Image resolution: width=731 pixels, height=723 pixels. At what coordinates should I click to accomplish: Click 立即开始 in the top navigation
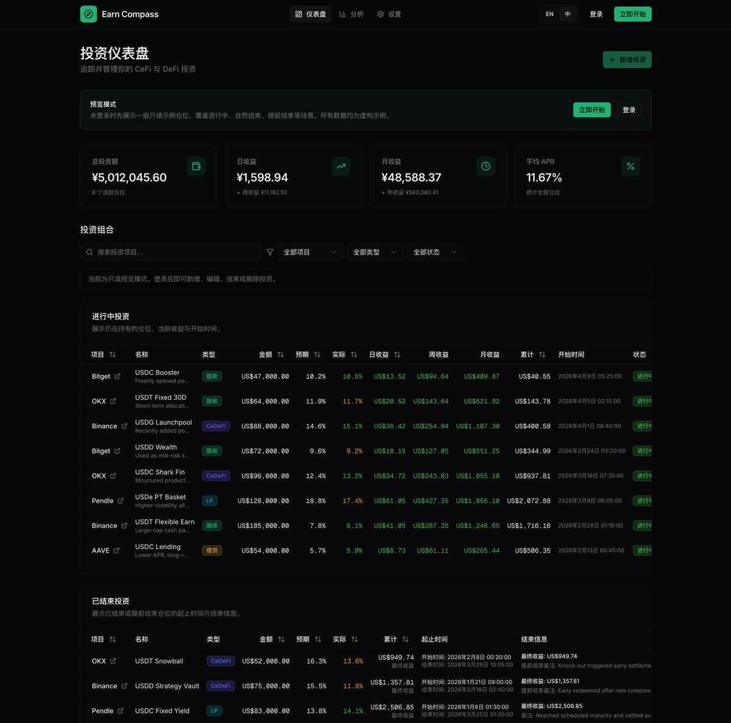pos(633,14)
